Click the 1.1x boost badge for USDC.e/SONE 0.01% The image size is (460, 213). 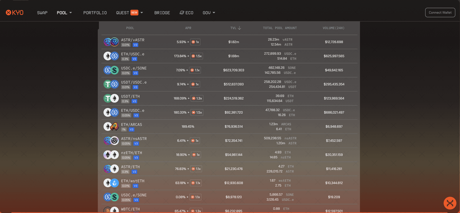pyautogui.click(x=195, y=70)
